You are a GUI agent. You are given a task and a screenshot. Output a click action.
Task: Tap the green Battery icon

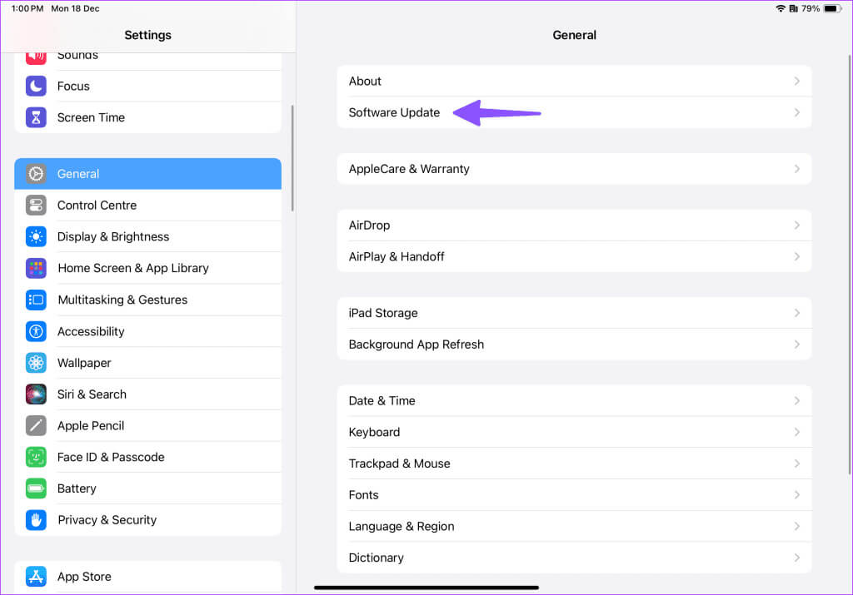tap(36, 488)
